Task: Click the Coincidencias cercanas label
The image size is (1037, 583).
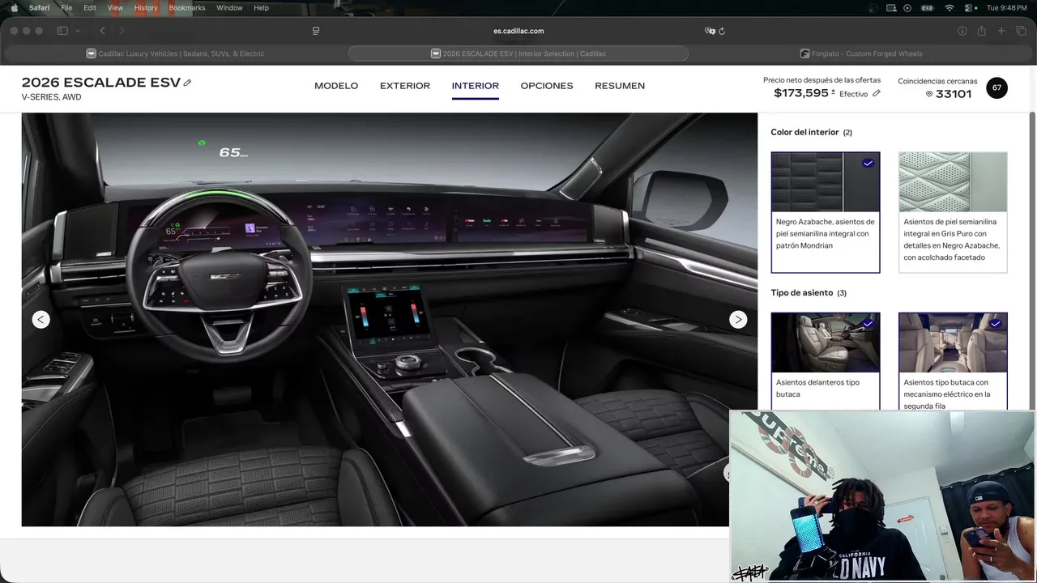Action: [x=937, y=81]
